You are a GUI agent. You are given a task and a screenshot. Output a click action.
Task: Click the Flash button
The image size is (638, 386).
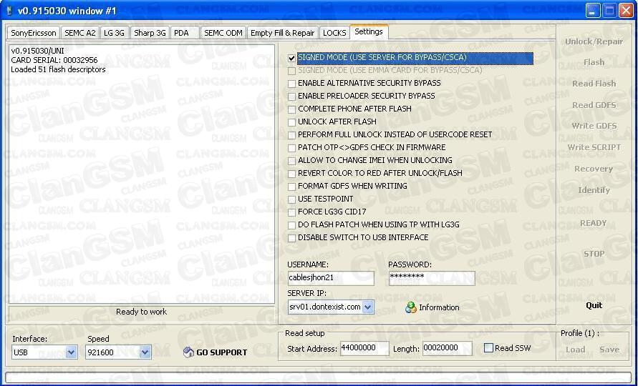pos(594,63)
